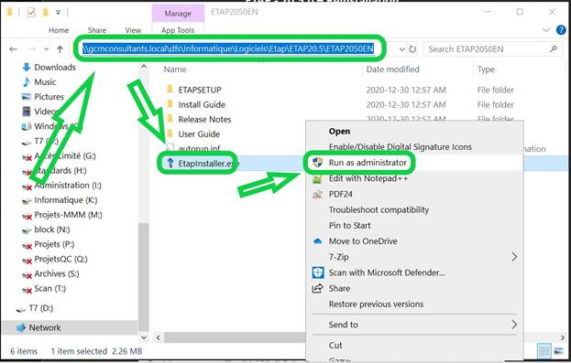Screen dimensions: 571x363
Task: Click navigation pane scroll down arrow
Action: (144, 338)
